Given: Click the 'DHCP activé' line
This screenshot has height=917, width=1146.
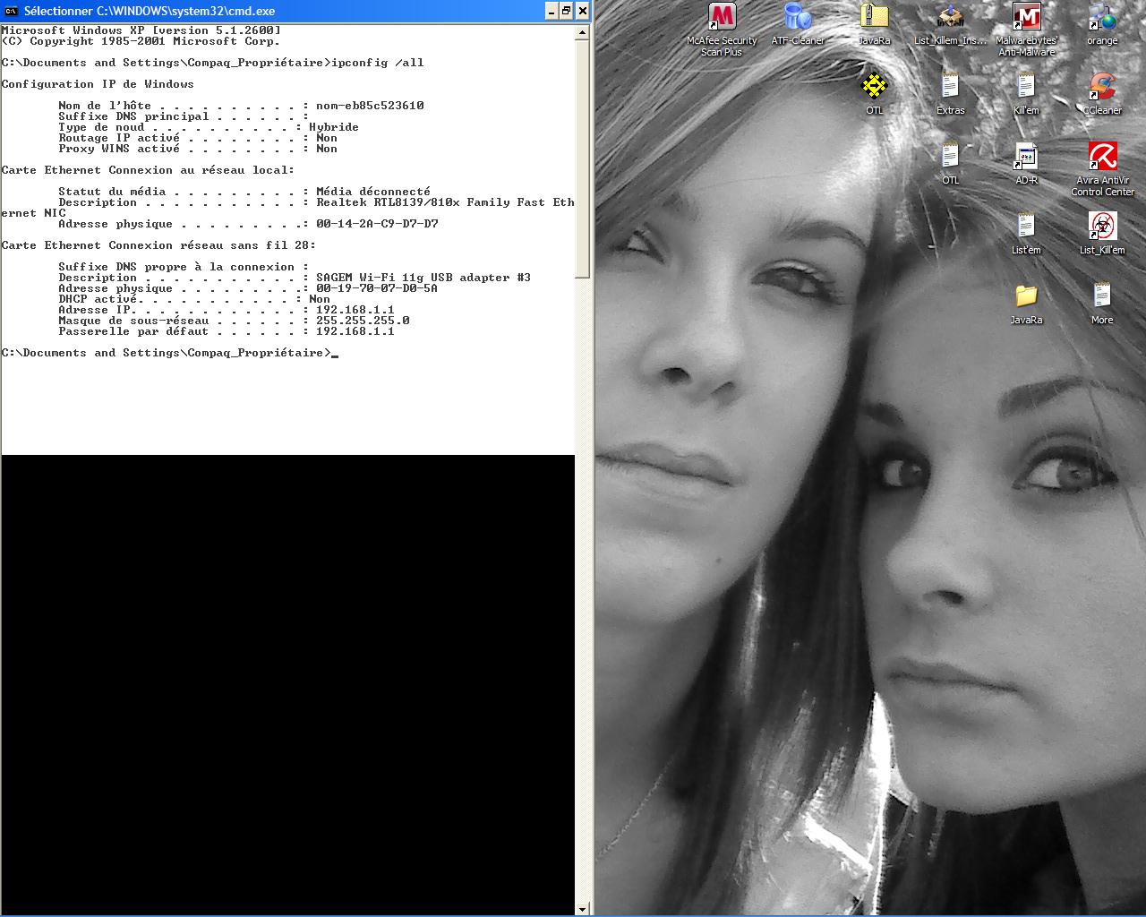Looking at the screenshot, I should pos(194,299).
